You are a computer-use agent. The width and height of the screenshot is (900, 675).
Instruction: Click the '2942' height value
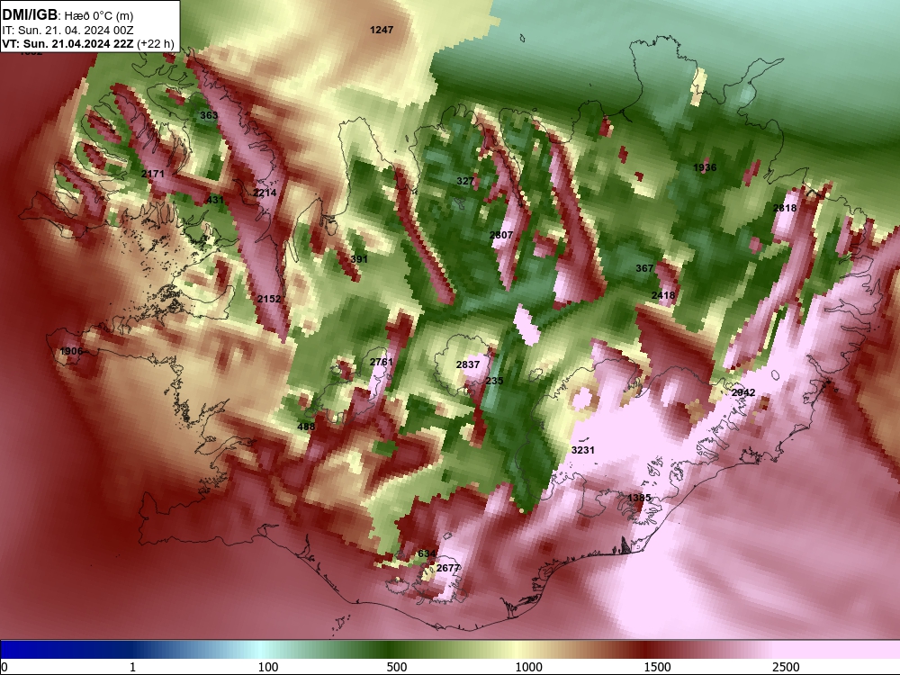[x=743, y=392]
